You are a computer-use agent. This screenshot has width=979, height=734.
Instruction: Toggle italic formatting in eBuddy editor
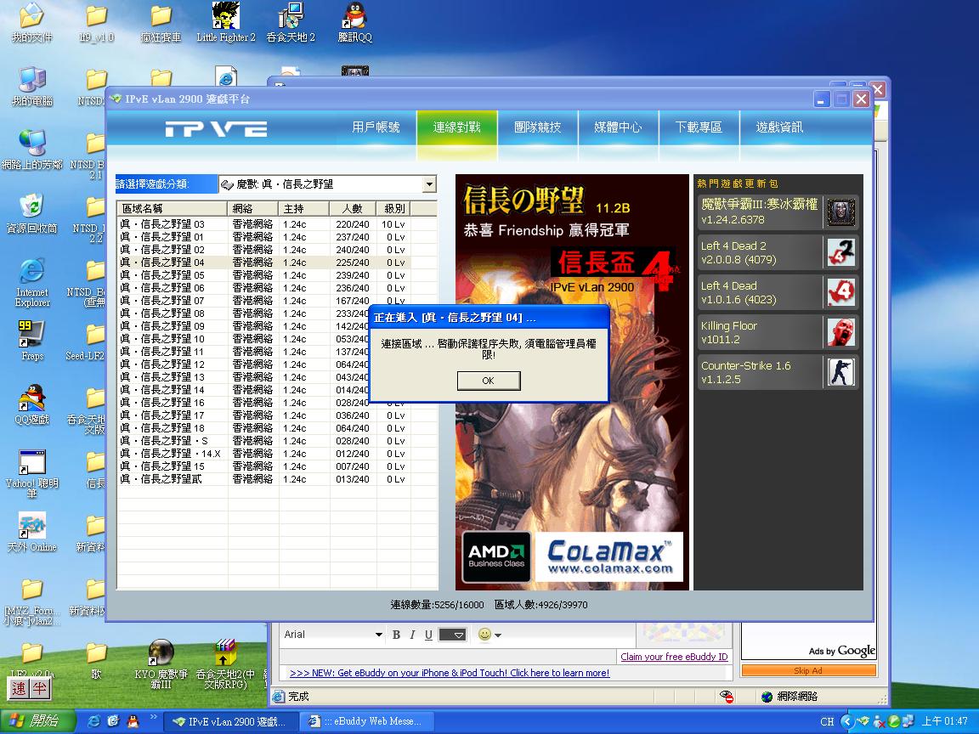412,635
